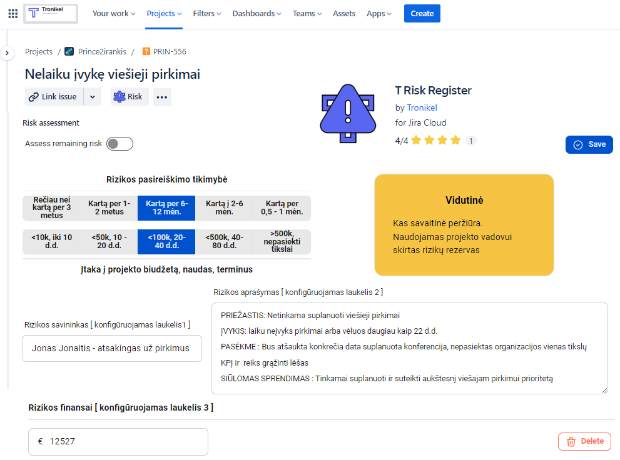Image resolution: width=620 pixels, height=460 pixels.
Task: Click the Link issue button
Action: [x=54, y=97]
